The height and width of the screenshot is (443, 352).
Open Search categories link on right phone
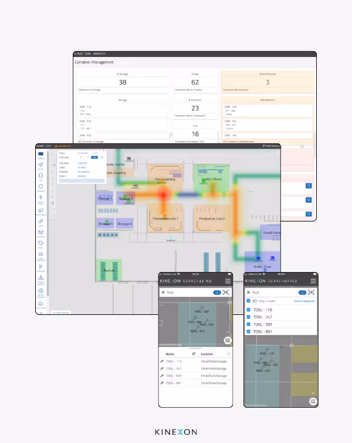click(304, 301)
